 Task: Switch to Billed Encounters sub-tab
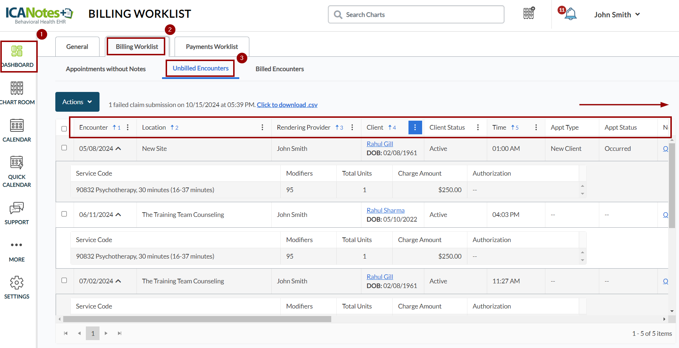pos(280,69)
